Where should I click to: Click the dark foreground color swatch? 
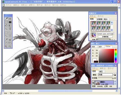[96, 62]
